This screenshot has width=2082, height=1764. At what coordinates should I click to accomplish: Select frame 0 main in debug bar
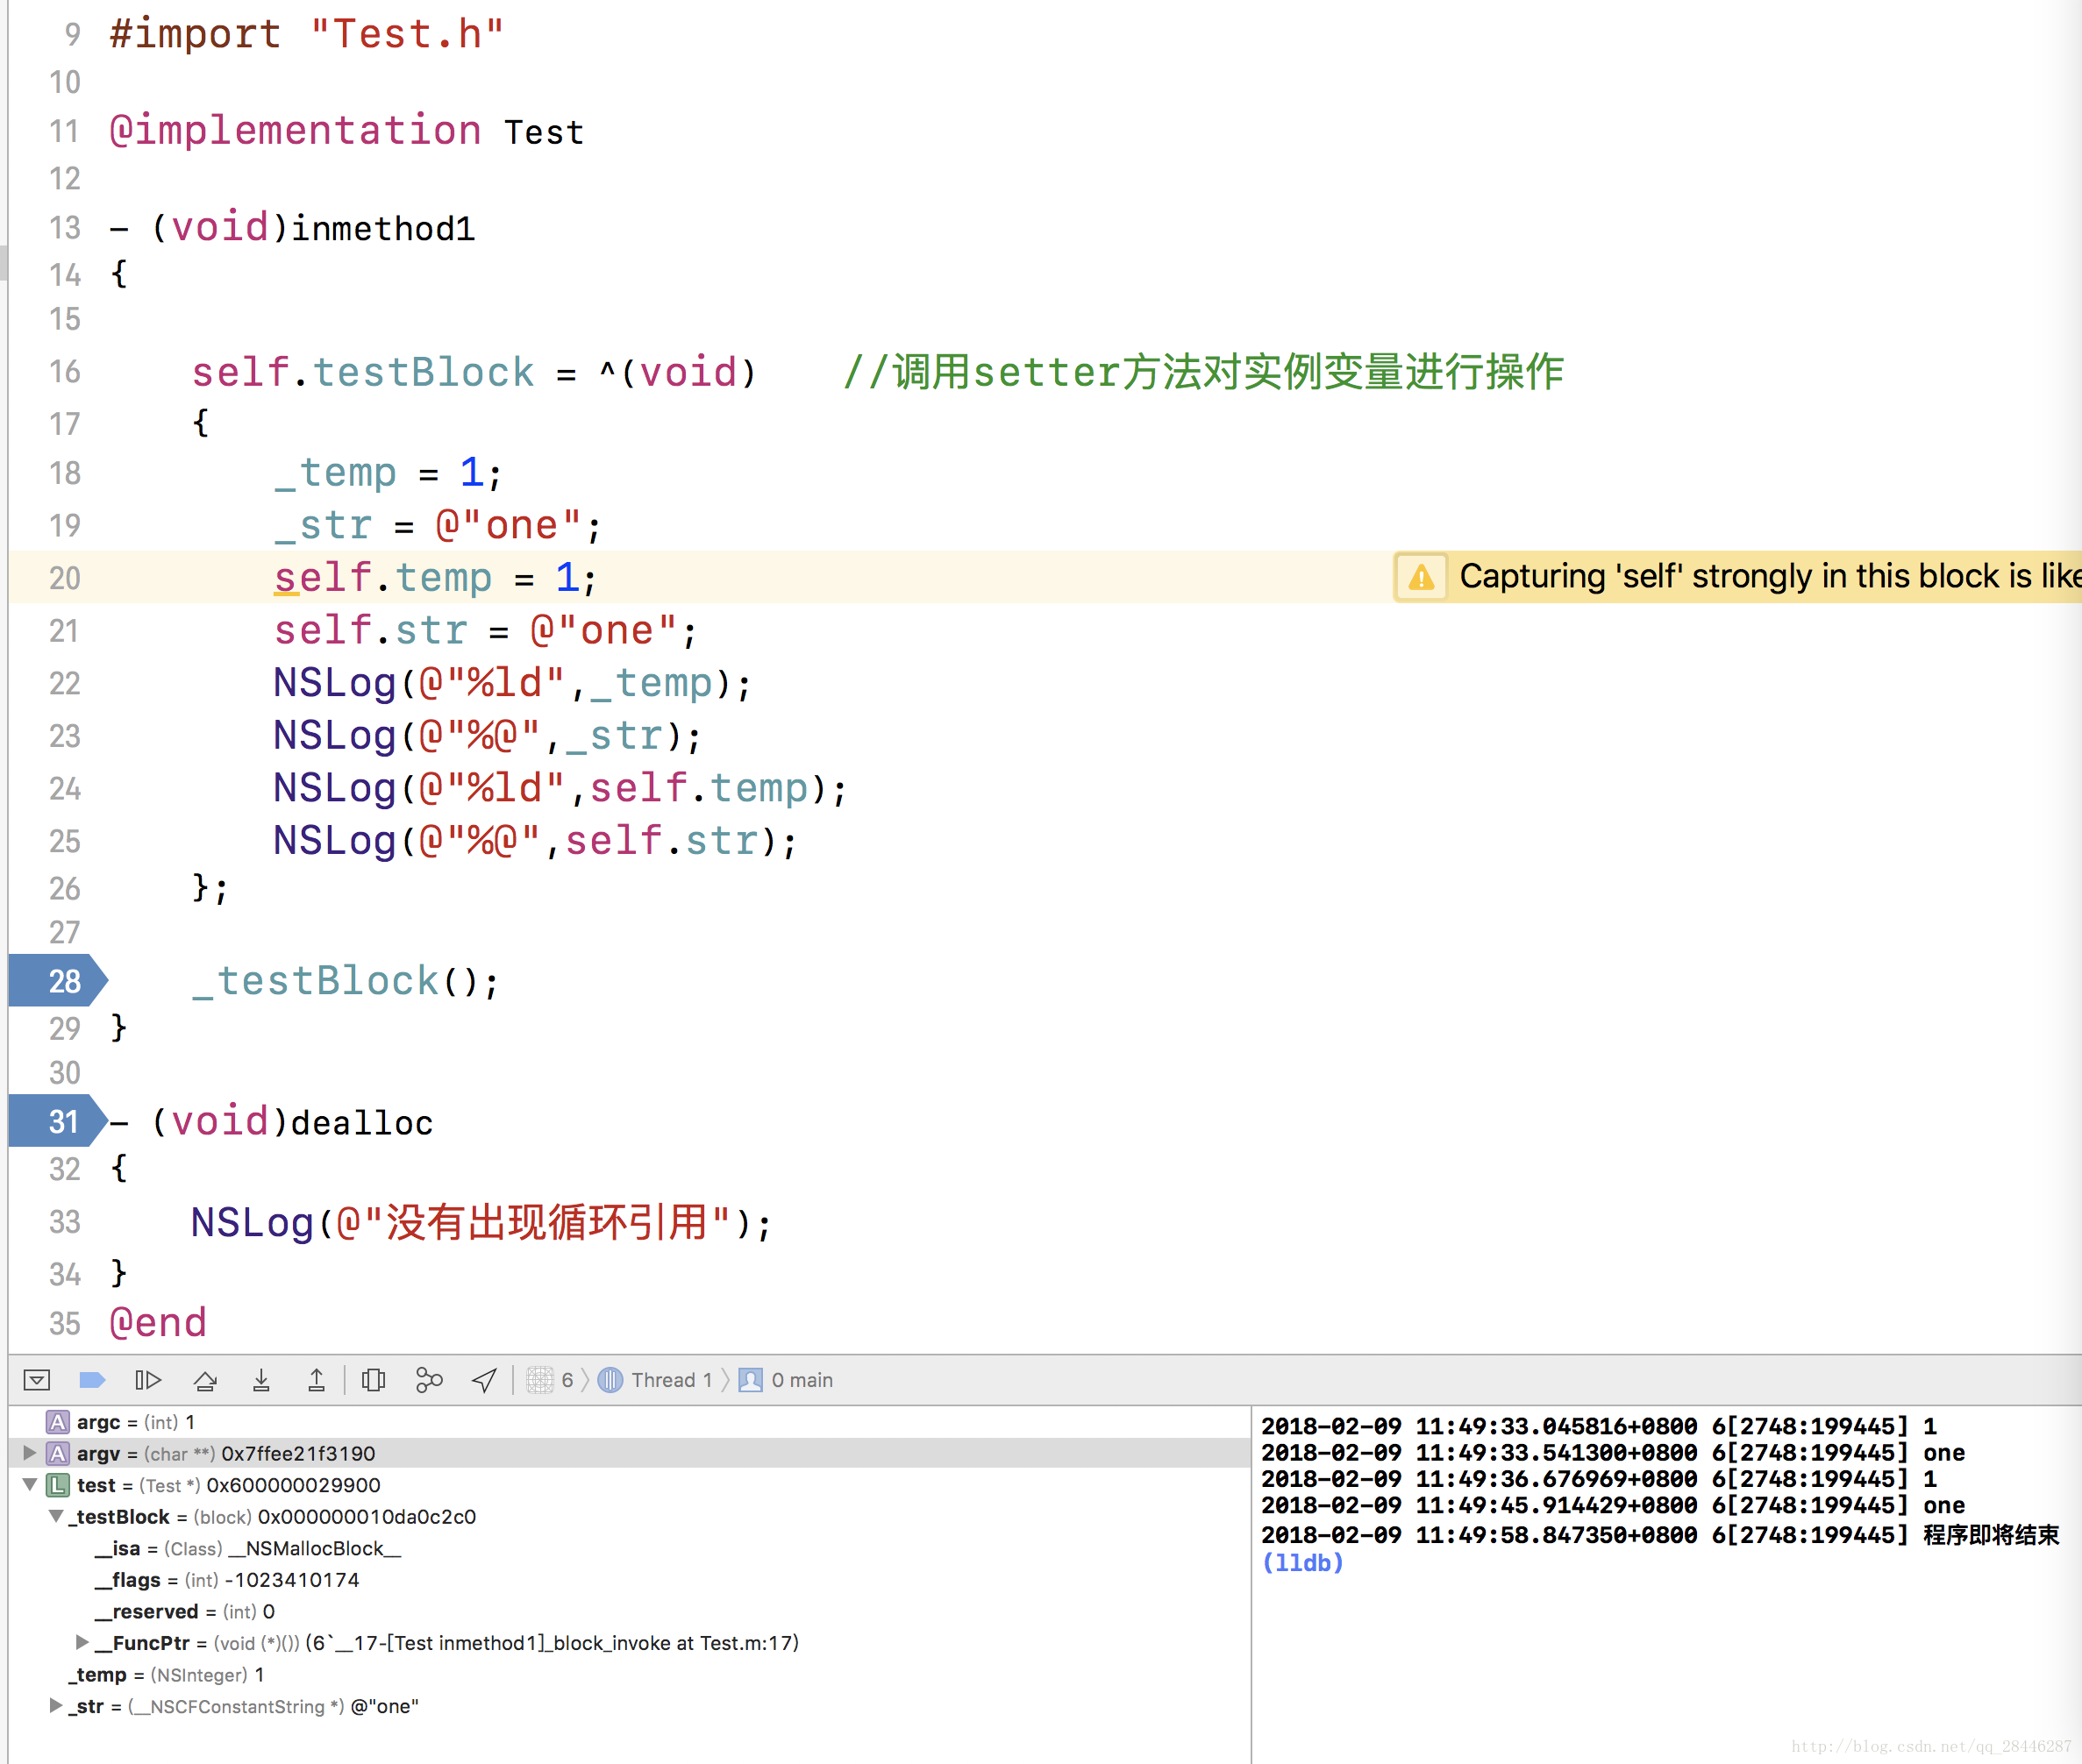pyautogui.click(x=787, y=1380)
